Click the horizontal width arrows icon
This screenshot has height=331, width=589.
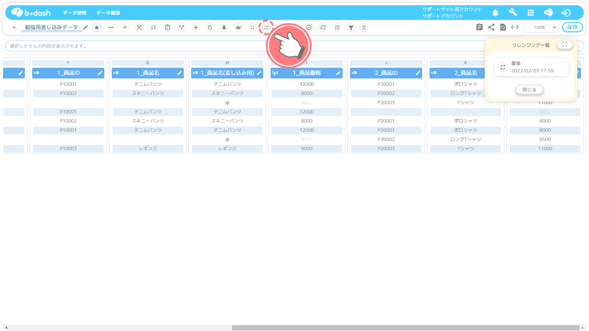[x=515, y=27]
